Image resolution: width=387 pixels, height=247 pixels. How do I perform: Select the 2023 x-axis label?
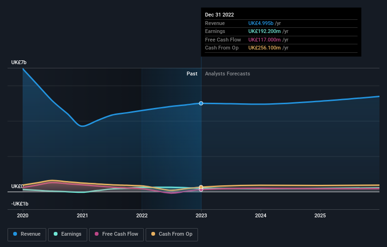(x=201, y=215)
